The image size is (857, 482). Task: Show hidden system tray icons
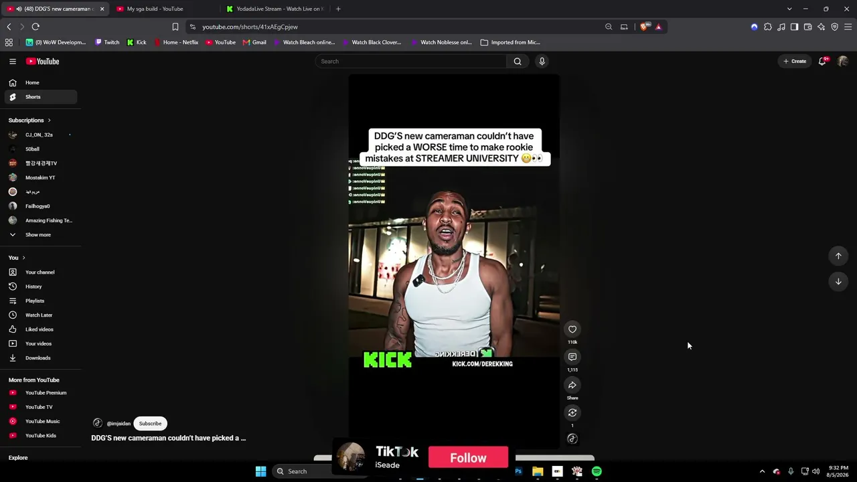(x=762, y=471)
